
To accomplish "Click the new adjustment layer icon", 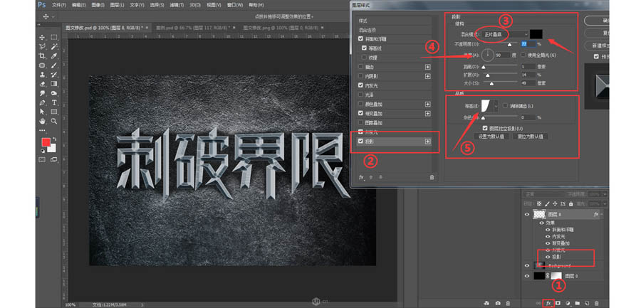I will (568, 303).
